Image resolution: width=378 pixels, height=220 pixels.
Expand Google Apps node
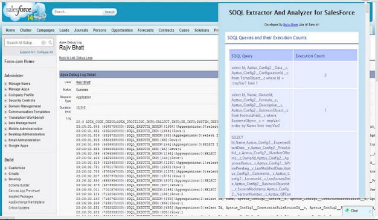(6, 146)
